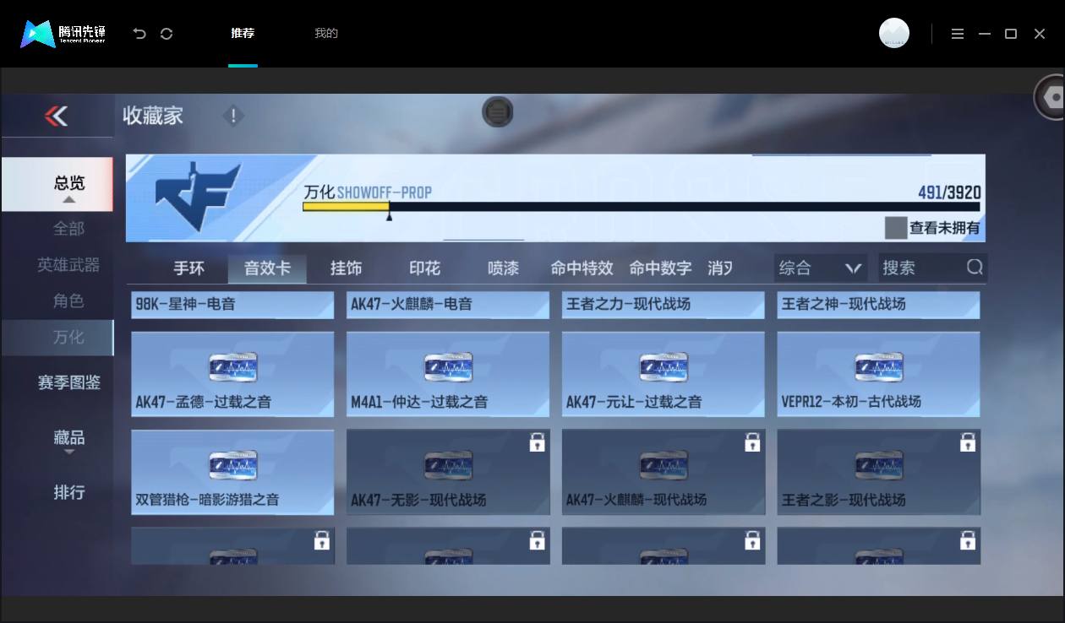Switch to the 命中特效 category tab
This screenshot has width=1065, height=623.
pyautogui.click(x=582, y=268)
